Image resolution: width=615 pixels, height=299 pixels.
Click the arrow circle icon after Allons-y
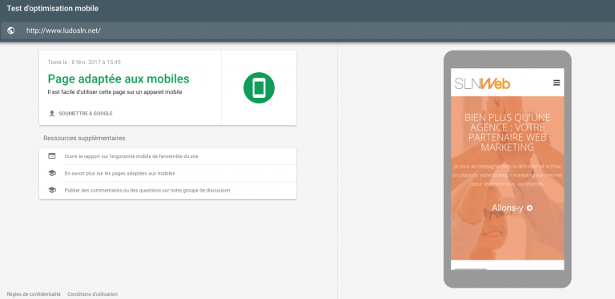[529, 208]
